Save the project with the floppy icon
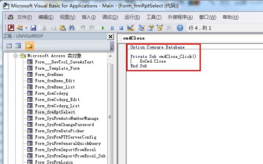The image size is (263, 164). [33, 28]
